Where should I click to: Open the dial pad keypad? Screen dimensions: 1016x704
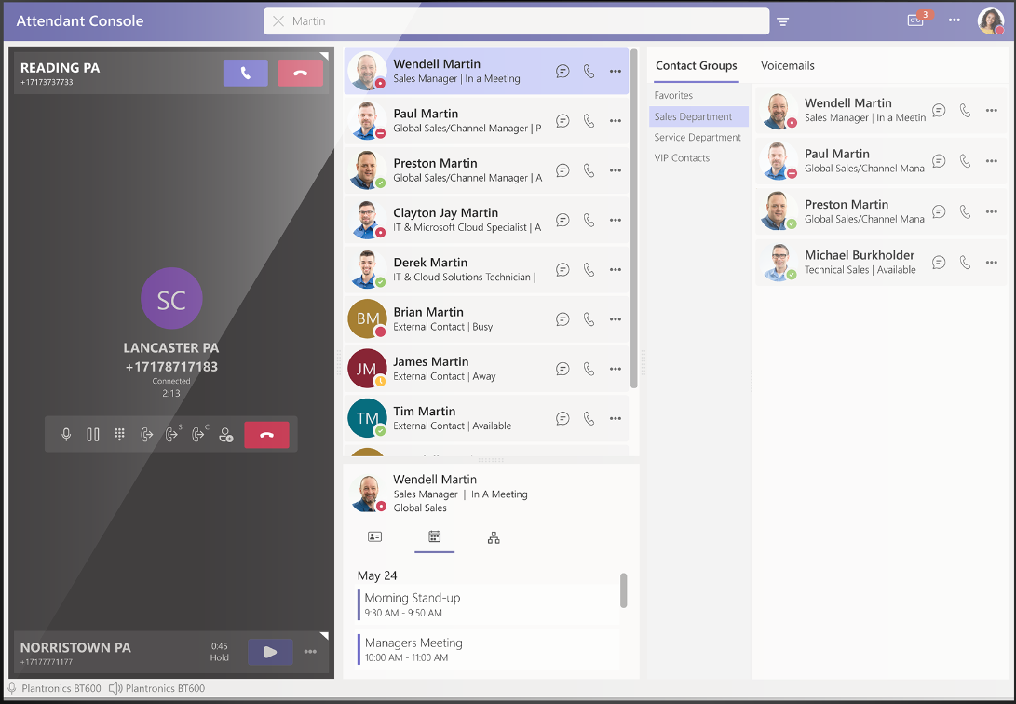tap(119, 435)
